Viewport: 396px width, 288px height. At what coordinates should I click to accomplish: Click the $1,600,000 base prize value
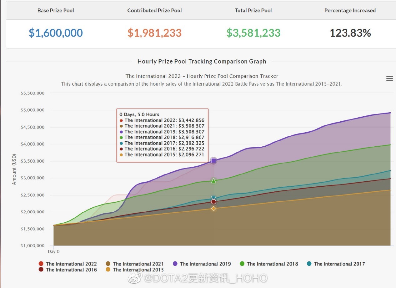click(x=56, y=33)
